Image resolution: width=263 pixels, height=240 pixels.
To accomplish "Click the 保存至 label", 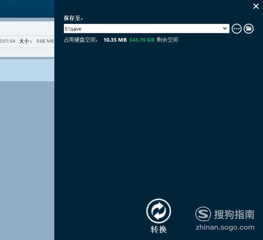I will click(x=73, y=18).
